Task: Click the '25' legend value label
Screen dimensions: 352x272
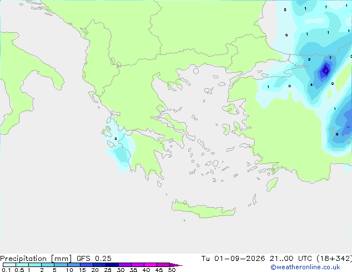Action: 108,270
